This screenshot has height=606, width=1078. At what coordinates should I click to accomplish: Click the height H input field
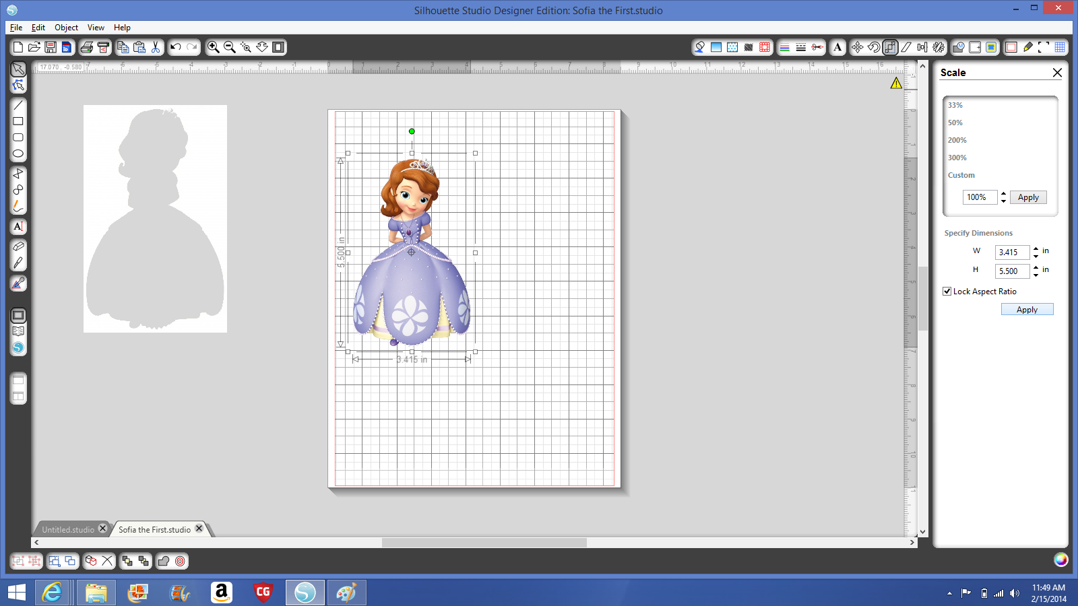point(1012,271)
